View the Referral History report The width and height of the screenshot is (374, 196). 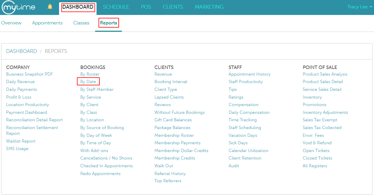pos(170,174)
